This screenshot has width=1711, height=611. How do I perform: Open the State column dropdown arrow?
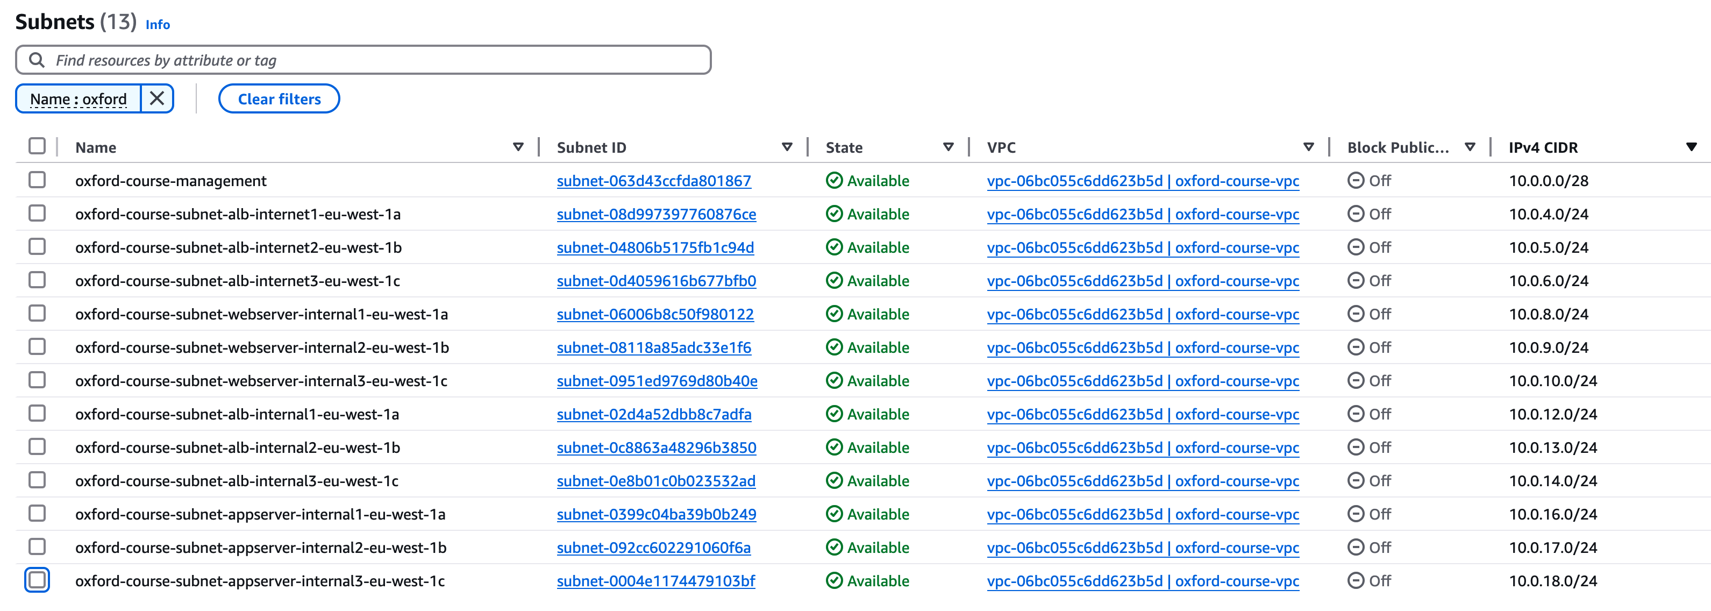(948, 147)
